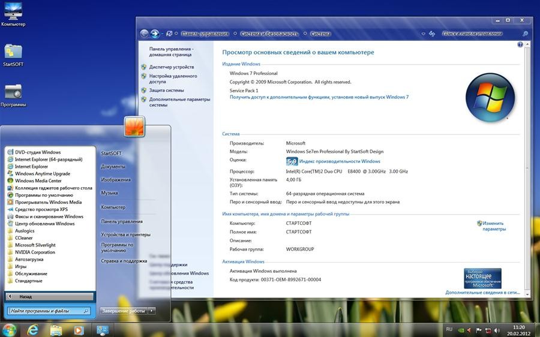Open Windows Media Player on taskbar
Screen dimensions: 540x337
pyautogui.click(x=79, y=330)
